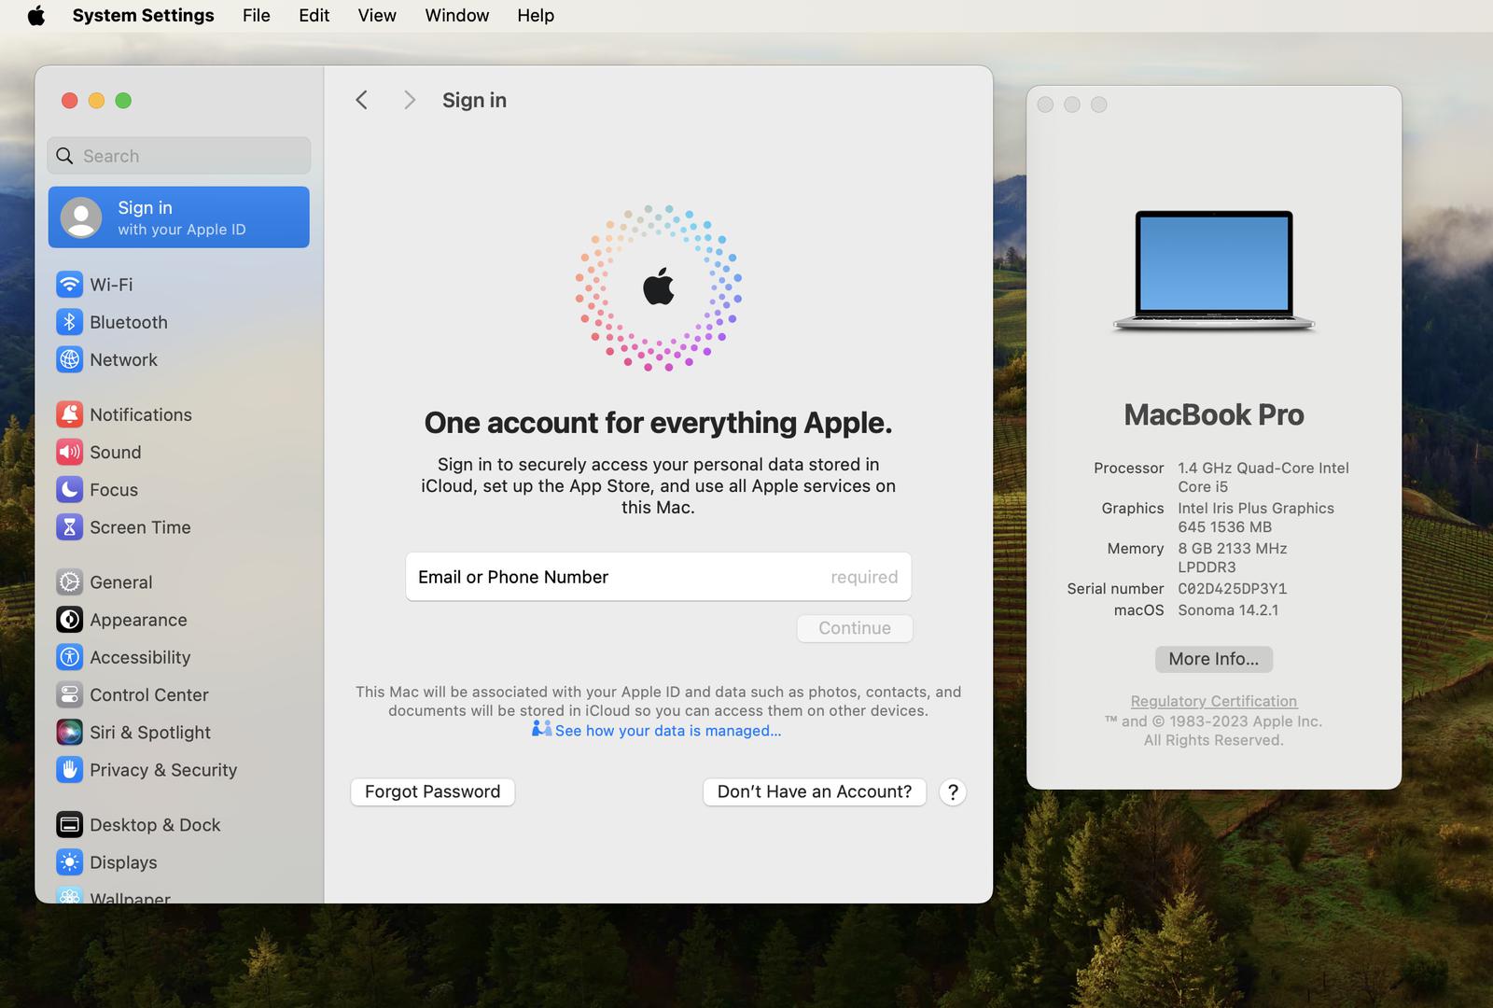Click the data privacy handshake icon
The width and height of the screenshot is (1493, 1008).
(x=542, y=729)
